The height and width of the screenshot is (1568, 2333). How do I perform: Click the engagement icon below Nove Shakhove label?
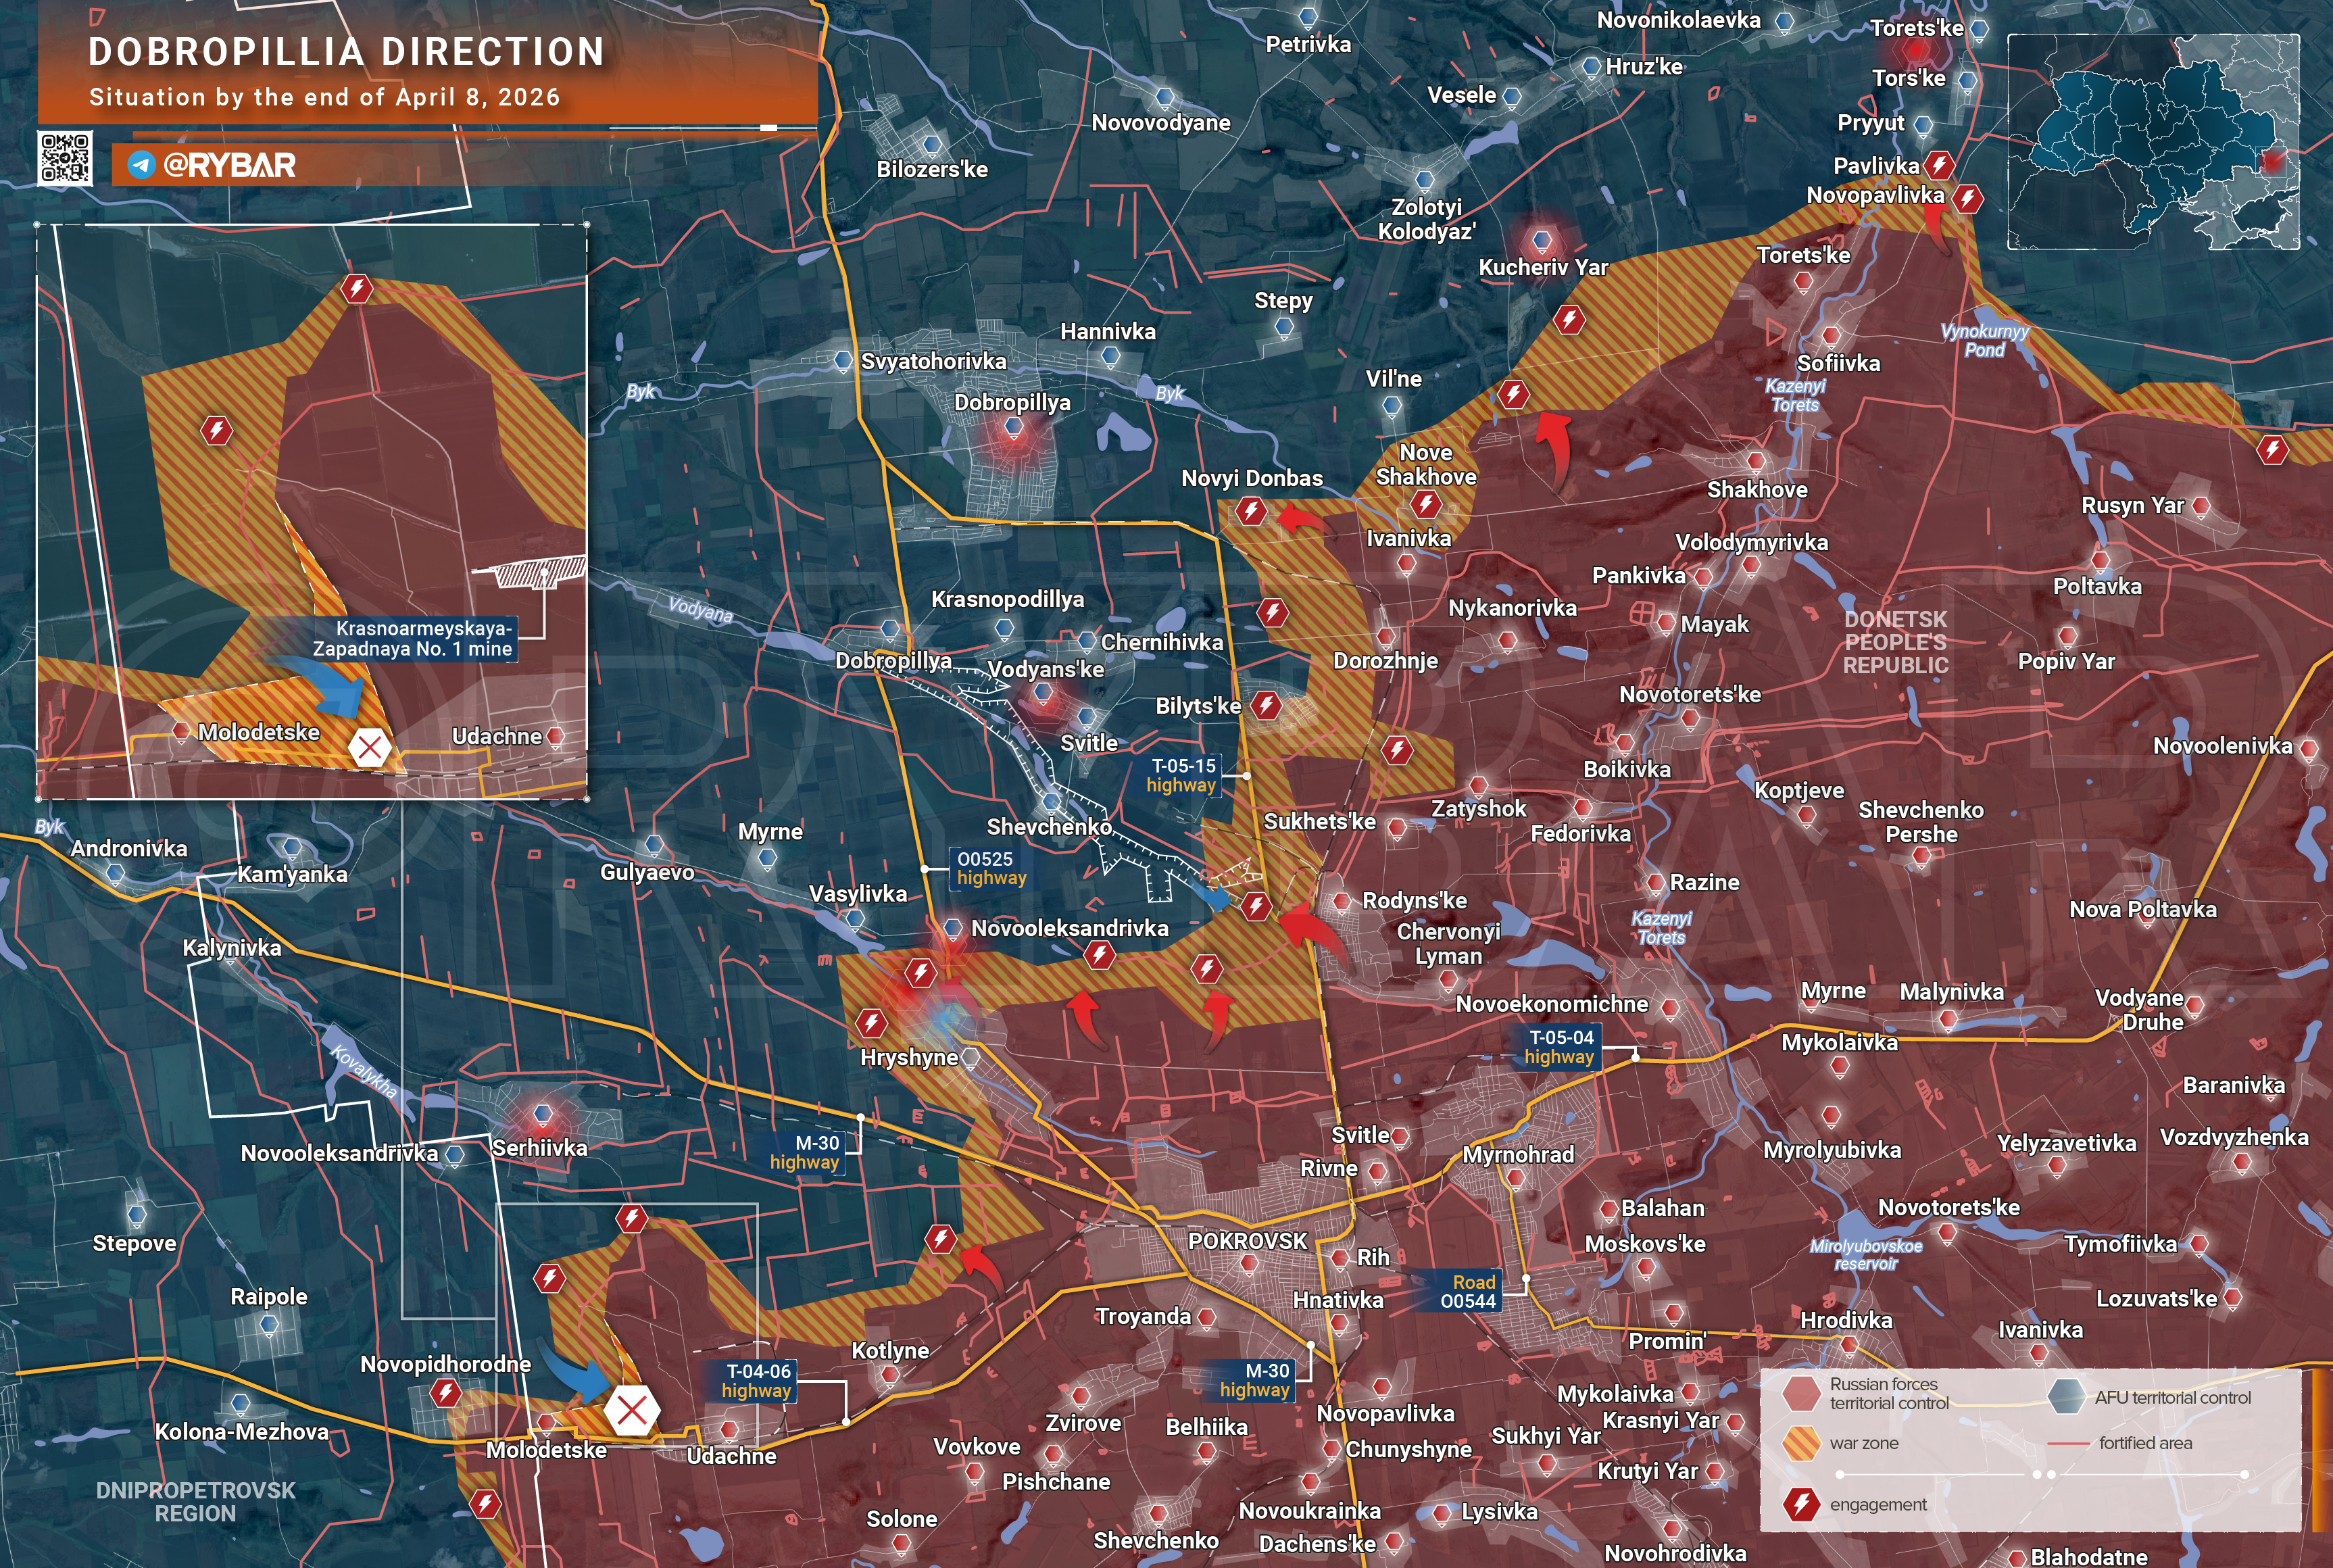point(1426,504)
